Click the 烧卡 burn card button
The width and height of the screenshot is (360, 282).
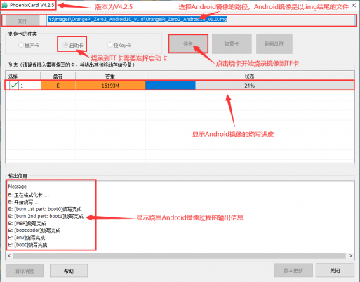click(x=188, y=43)
